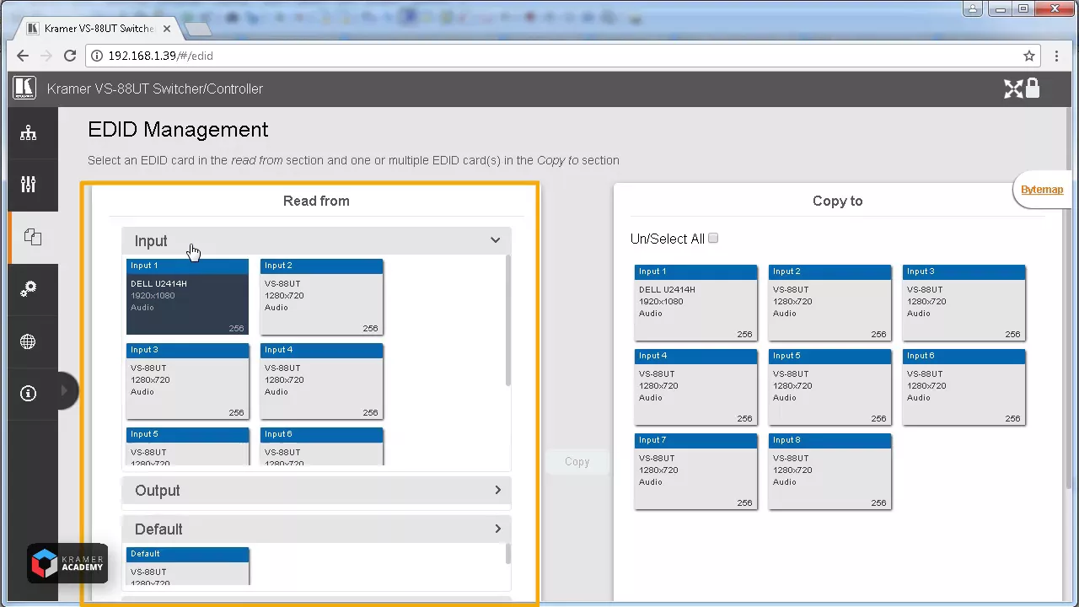Click the Input list vertical scrollbar
This screenshot has height=607, width=1079.
click(507, 320)
